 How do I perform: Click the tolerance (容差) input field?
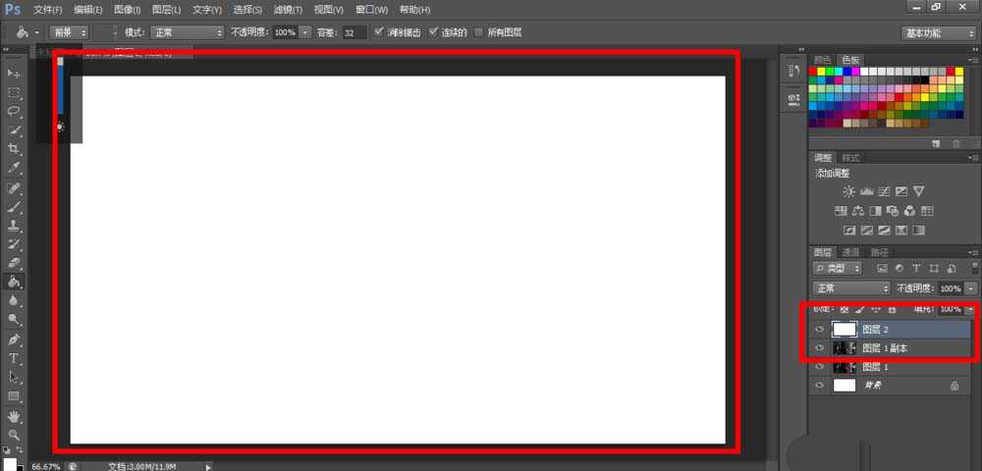355,32
